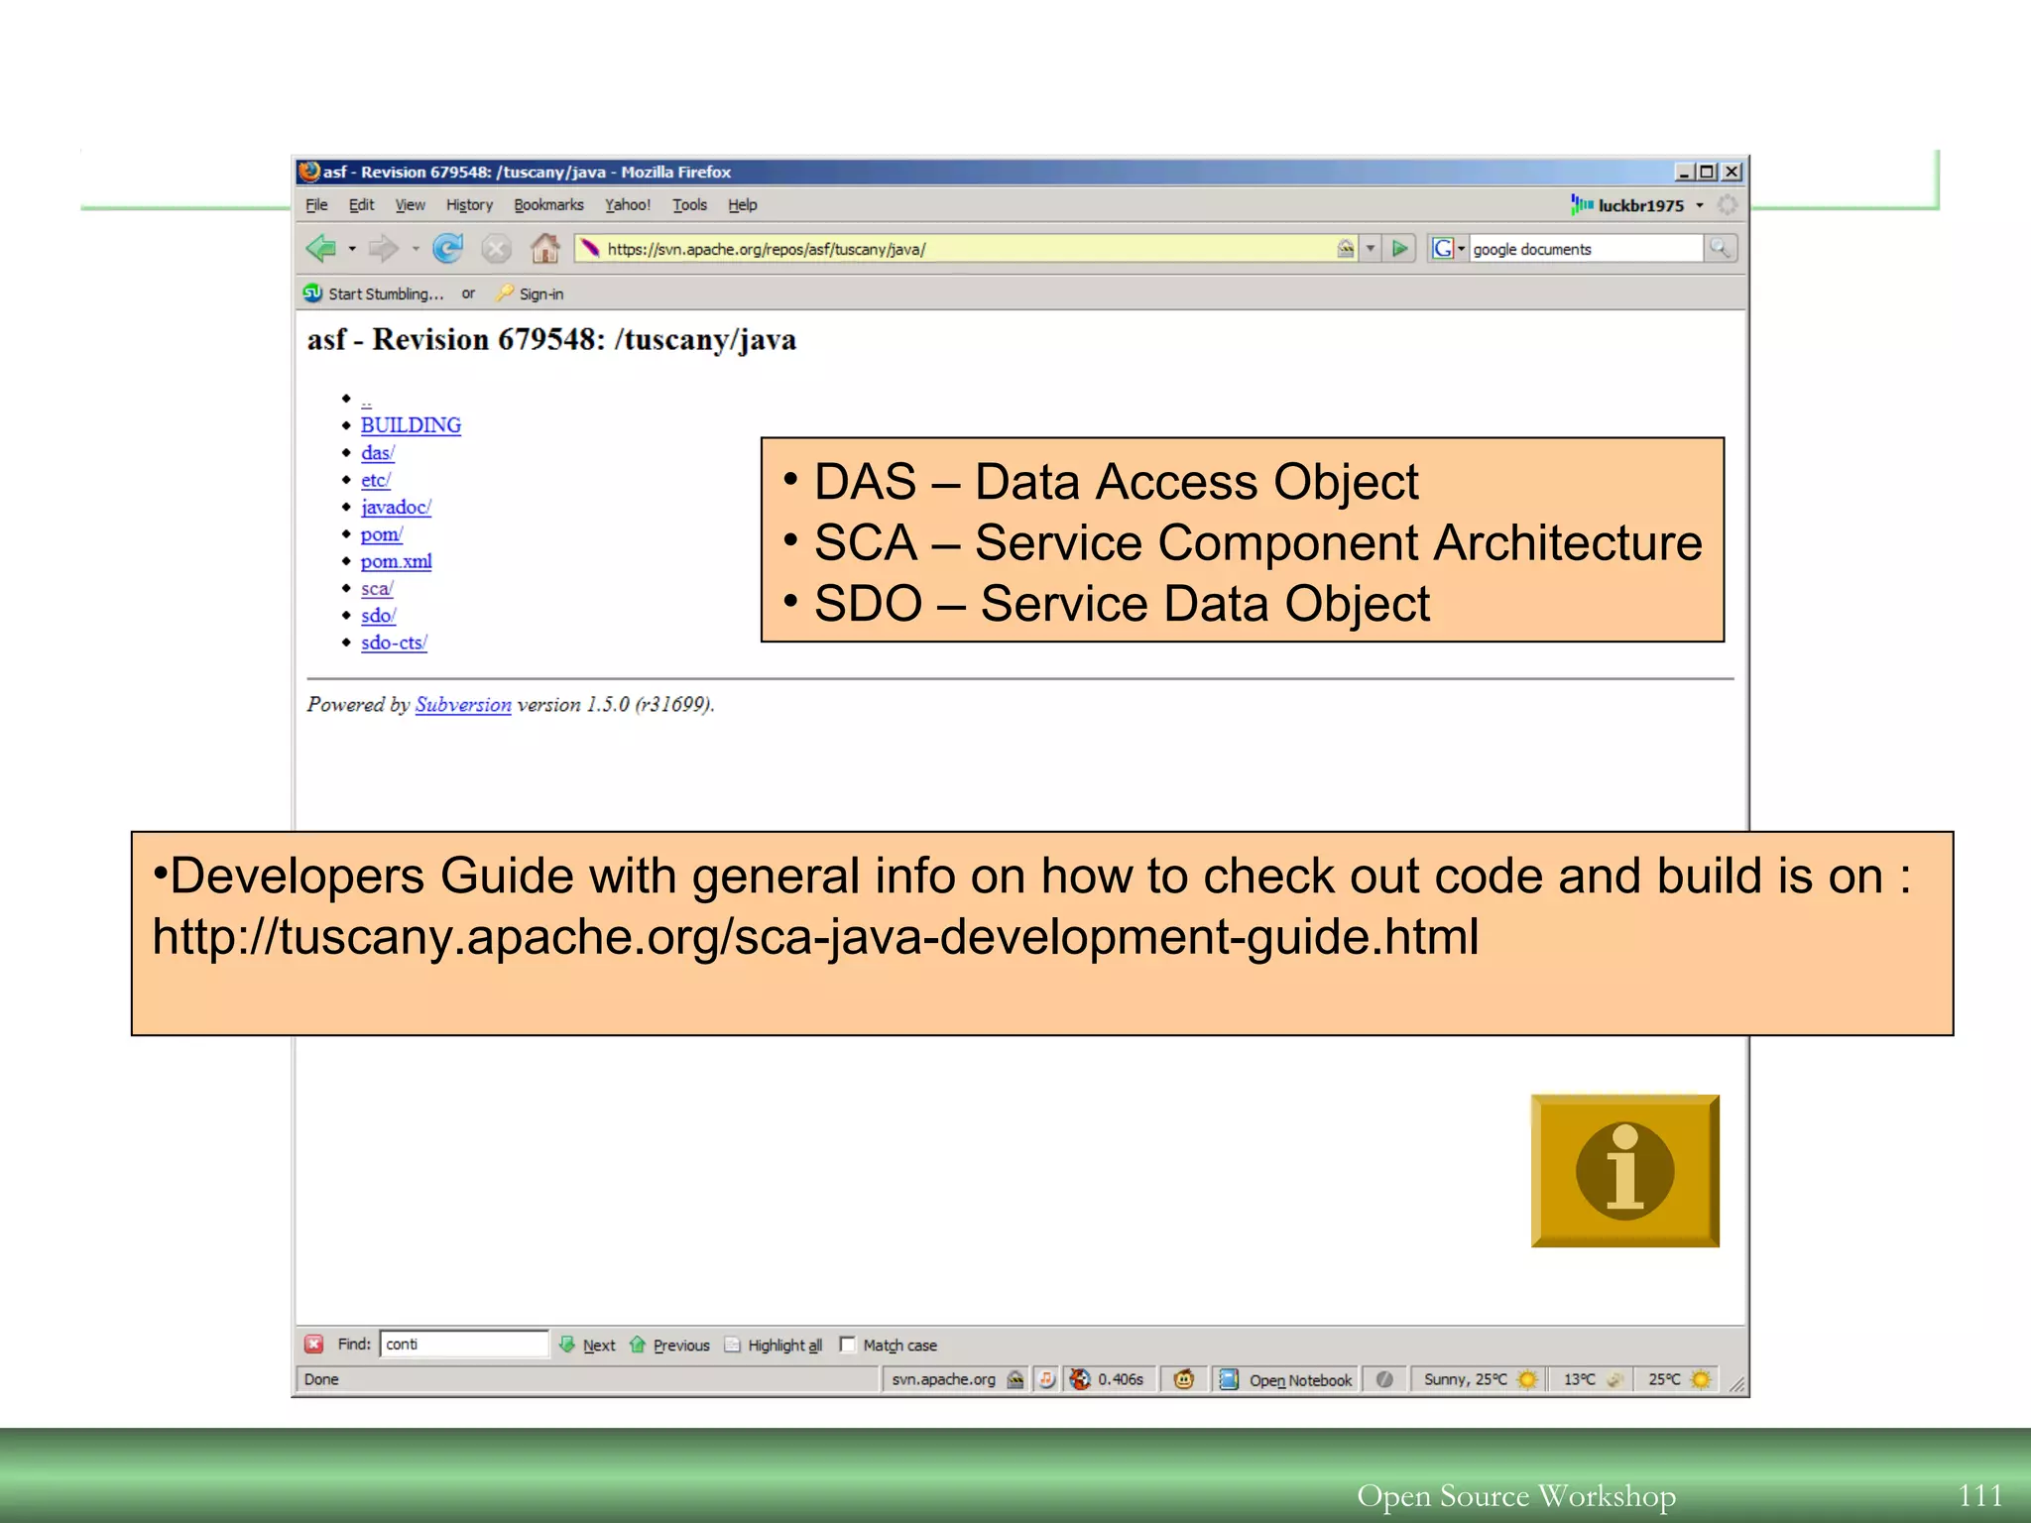Click the 13°C night forecast icon
The height and width of the screenshot is (1523, 2031).
(x=1614, y=1379)
